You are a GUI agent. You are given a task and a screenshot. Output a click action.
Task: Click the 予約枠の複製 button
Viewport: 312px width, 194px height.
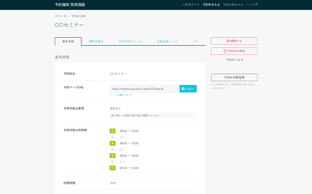pos(234,51)
